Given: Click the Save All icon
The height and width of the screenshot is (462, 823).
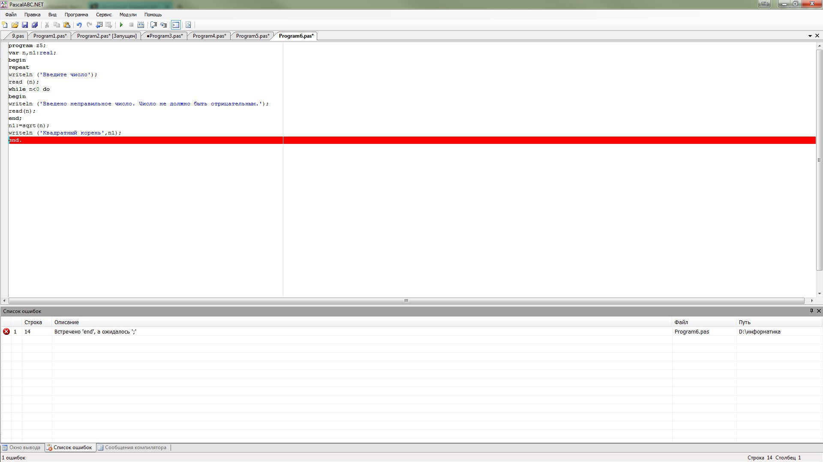Looking at the screenshot, I should click(35, 25).
